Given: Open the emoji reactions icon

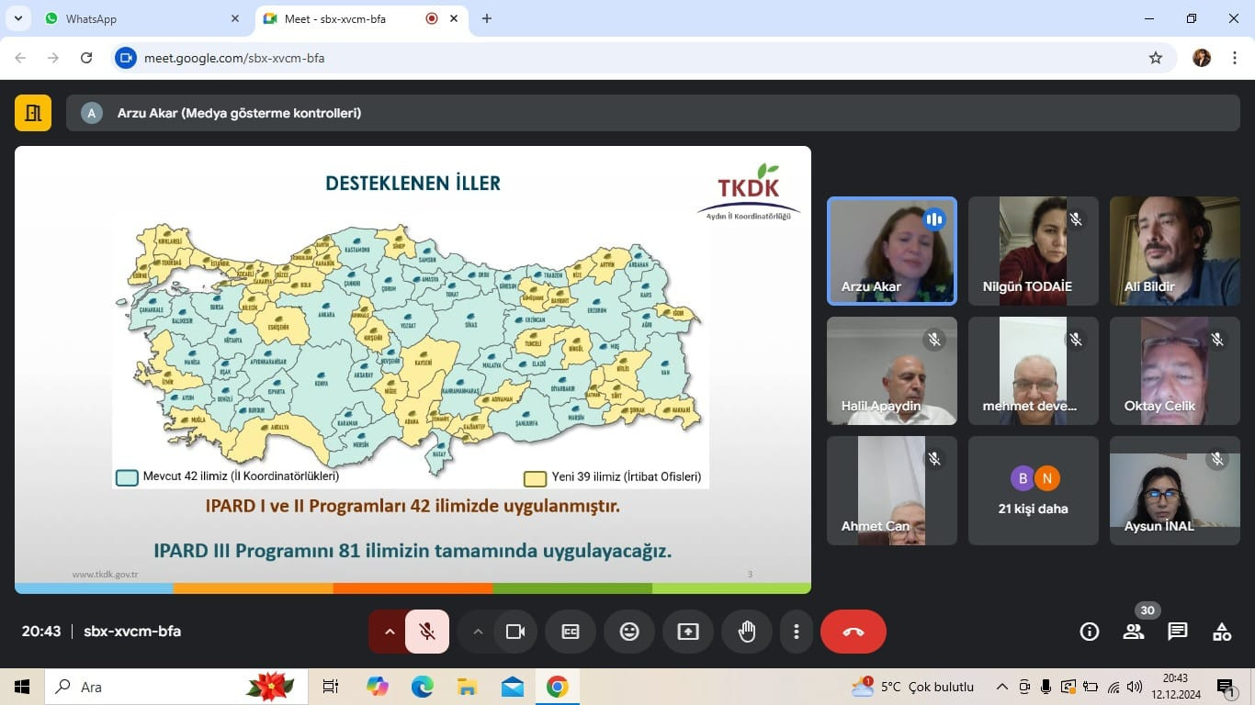Looking at the screenshot, I should coord(629,632).
